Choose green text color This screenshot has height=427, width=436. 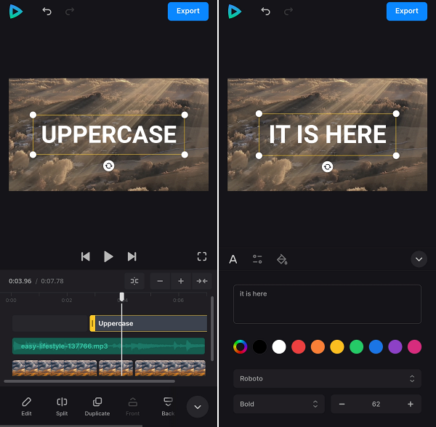(357, 346)
